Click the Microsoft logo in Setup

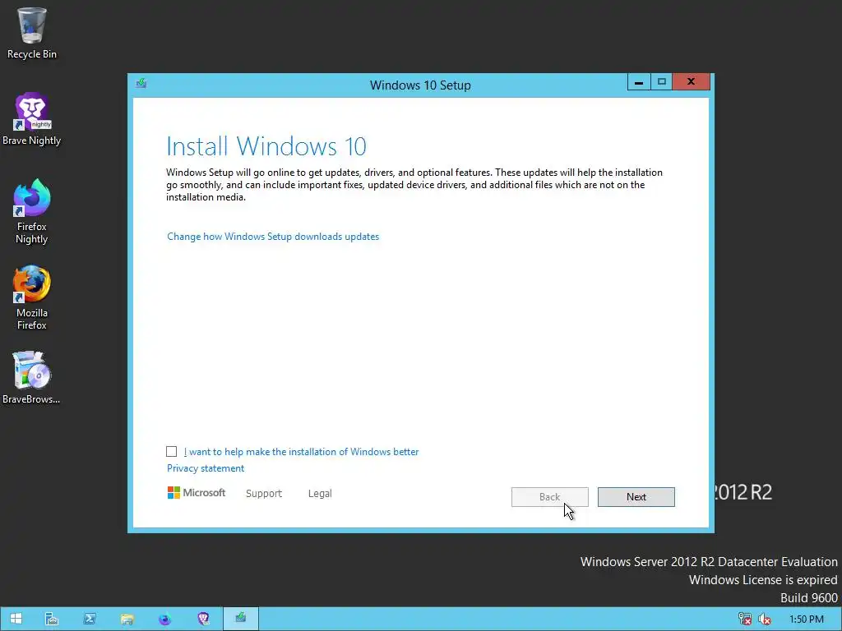196,493
